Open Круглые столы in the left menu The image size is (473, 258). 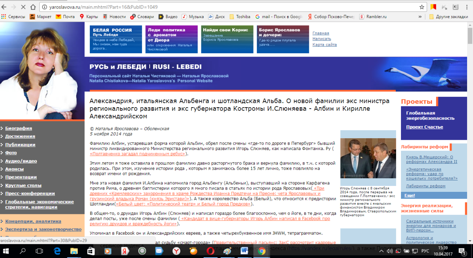tap(23, 185)
